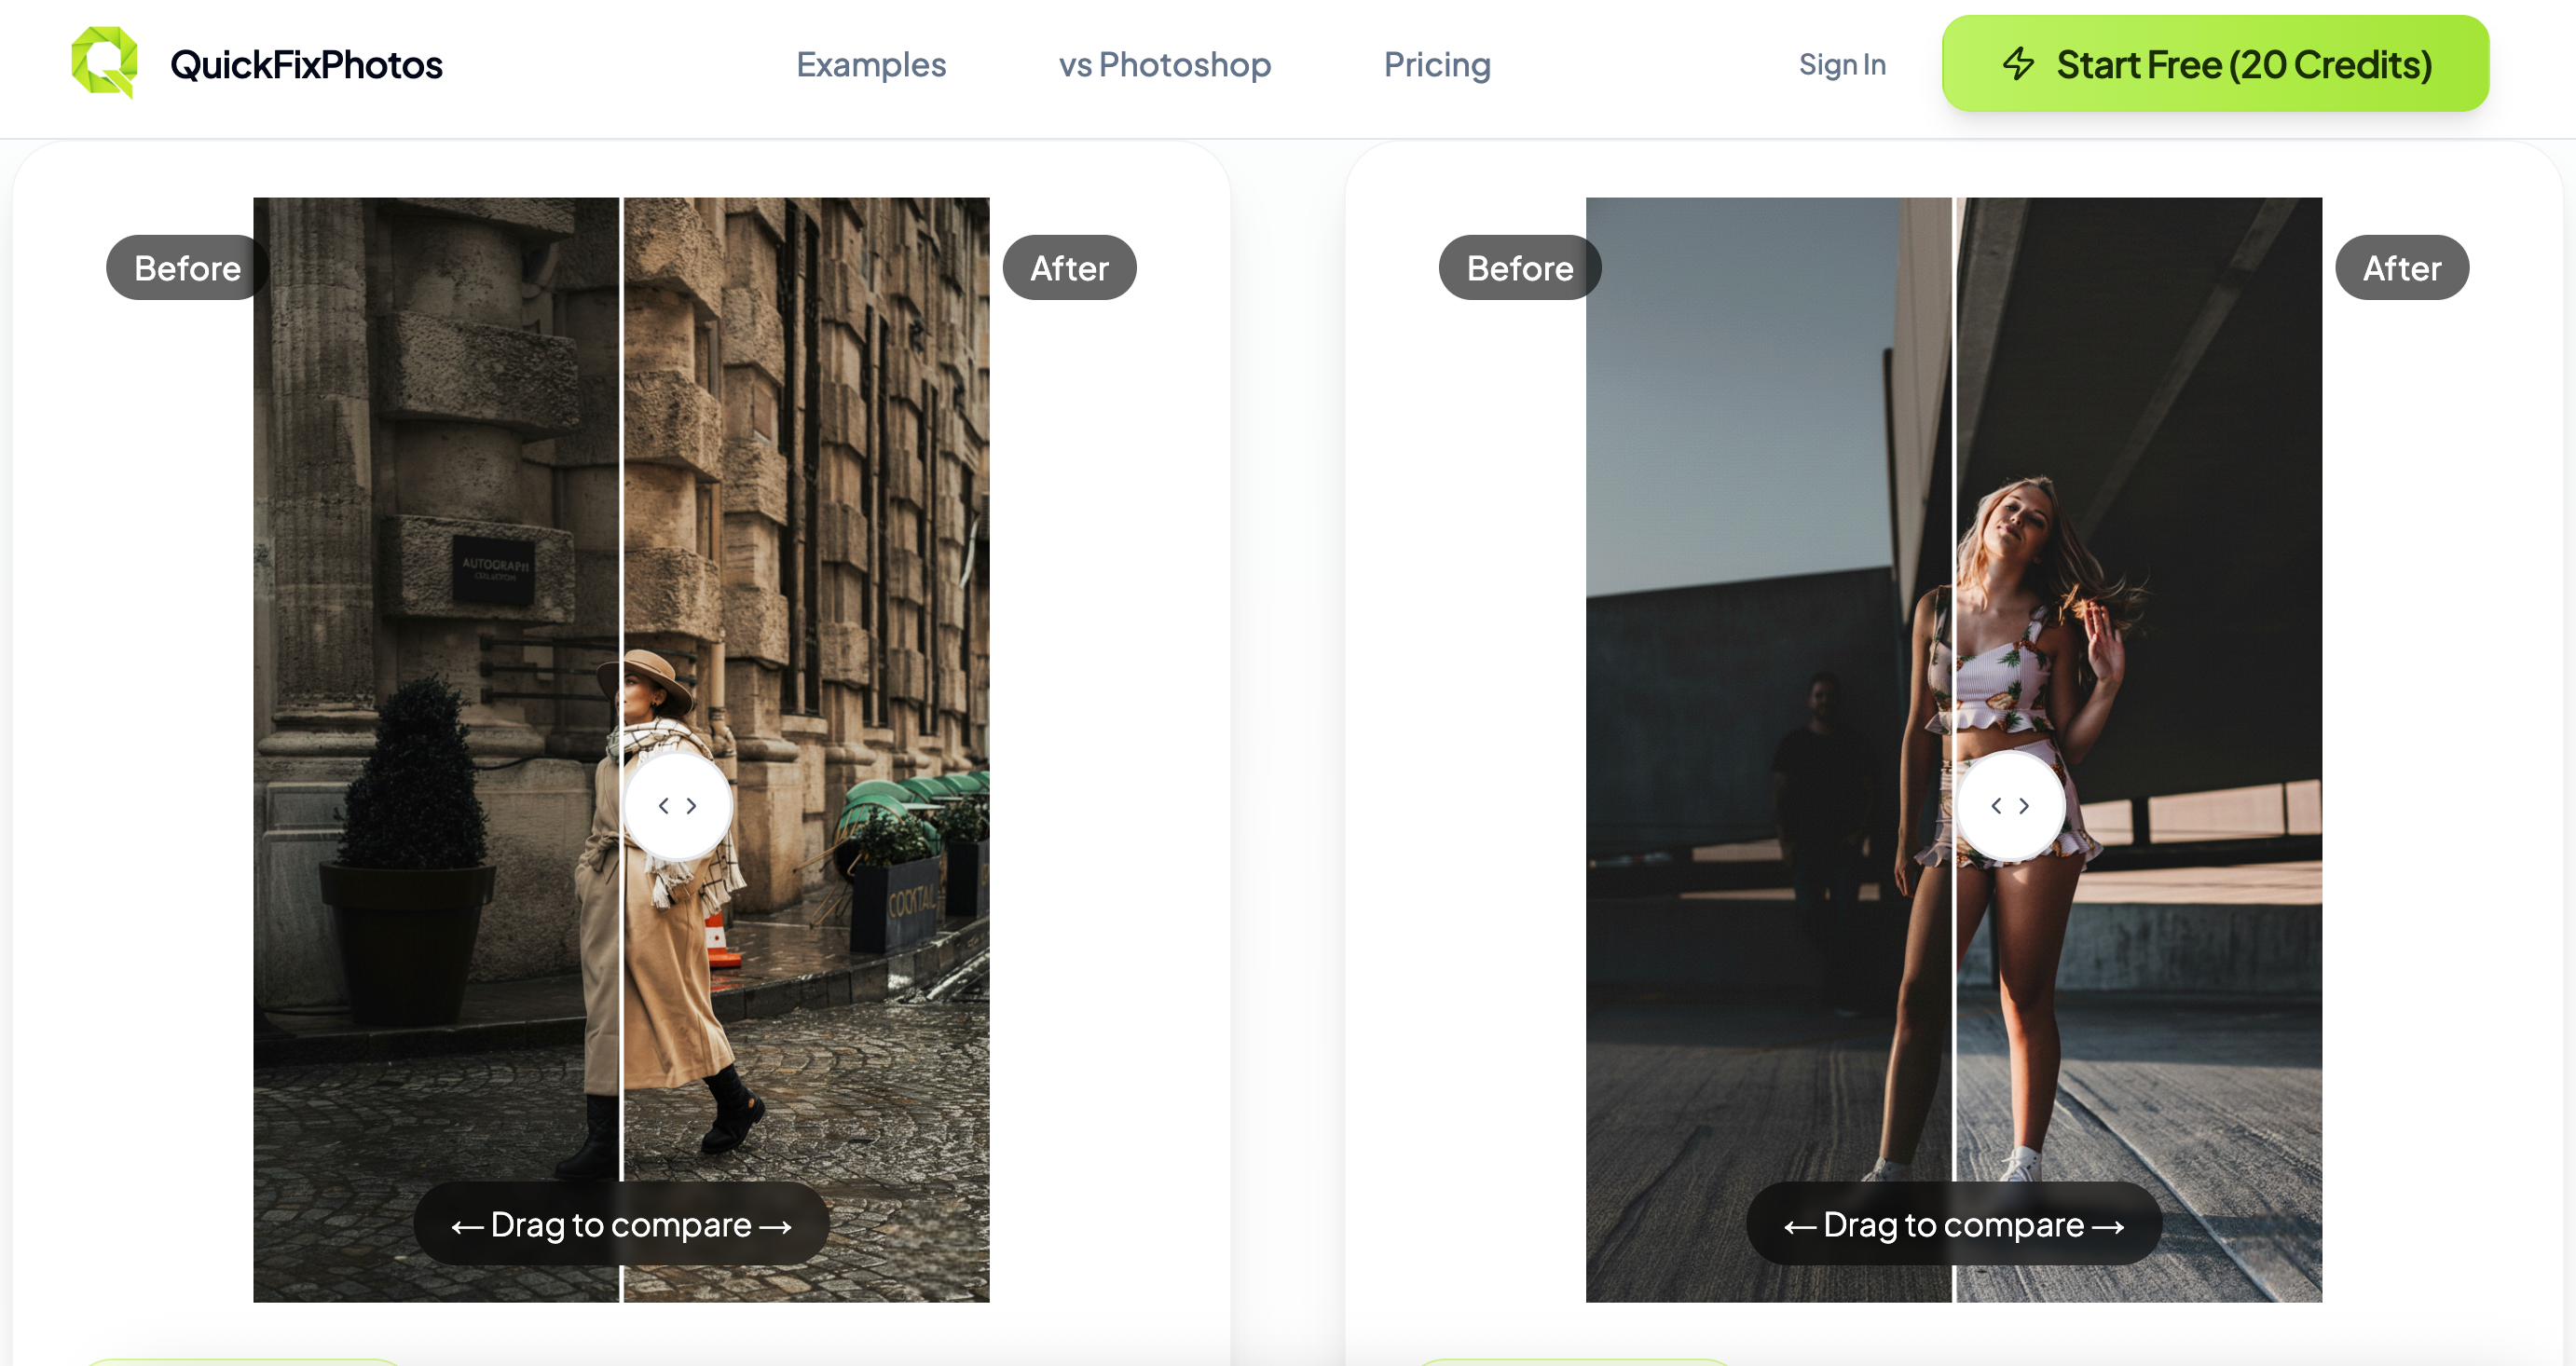Image resolution: width=2576 pixels, height=1366 pixels.
Task: Go to the Pricing page
Action: (x=1436, y=65)
